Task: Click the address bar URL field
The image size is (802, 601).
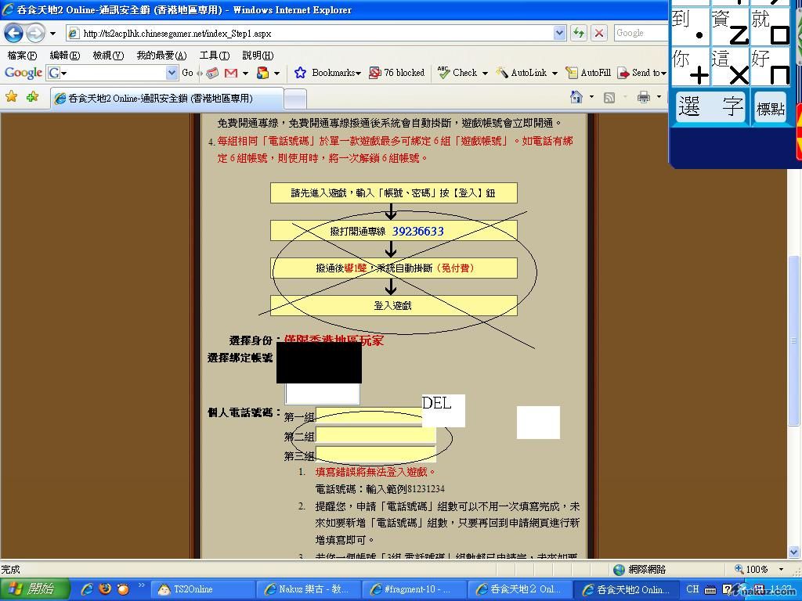Action: [309, 34]
